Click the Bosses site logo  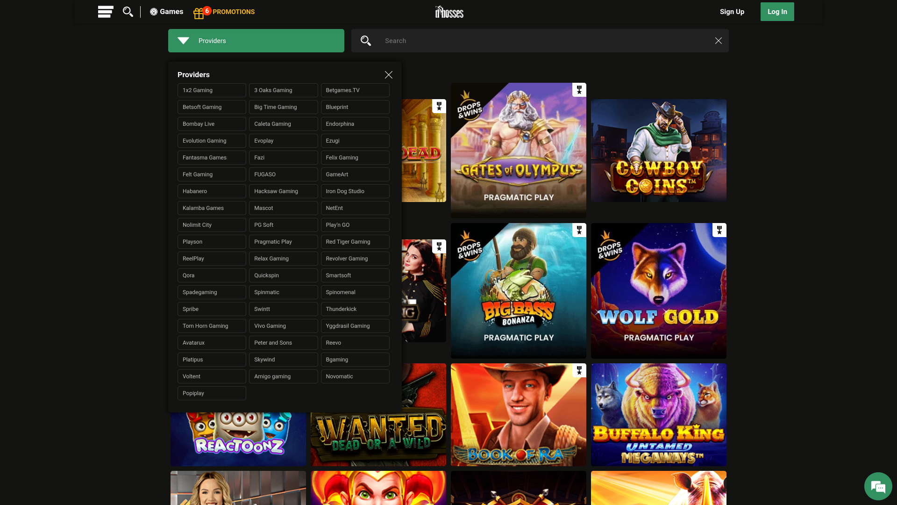[449, 12]
